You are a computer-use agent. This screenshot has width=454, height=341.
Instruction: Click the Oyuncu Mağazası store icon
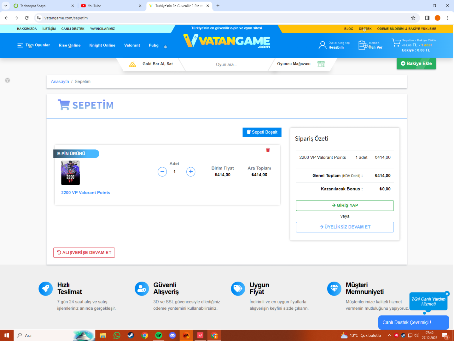pyautogui.click(x=321, y=64)
